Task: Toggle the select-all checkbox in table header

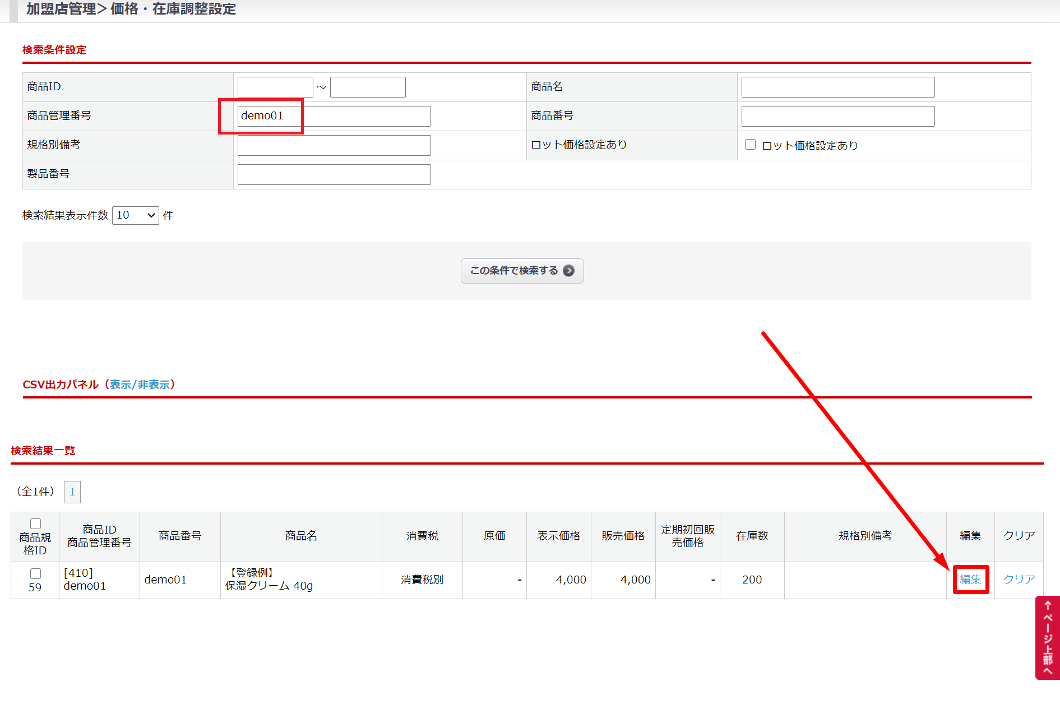Action: point(35,523)
